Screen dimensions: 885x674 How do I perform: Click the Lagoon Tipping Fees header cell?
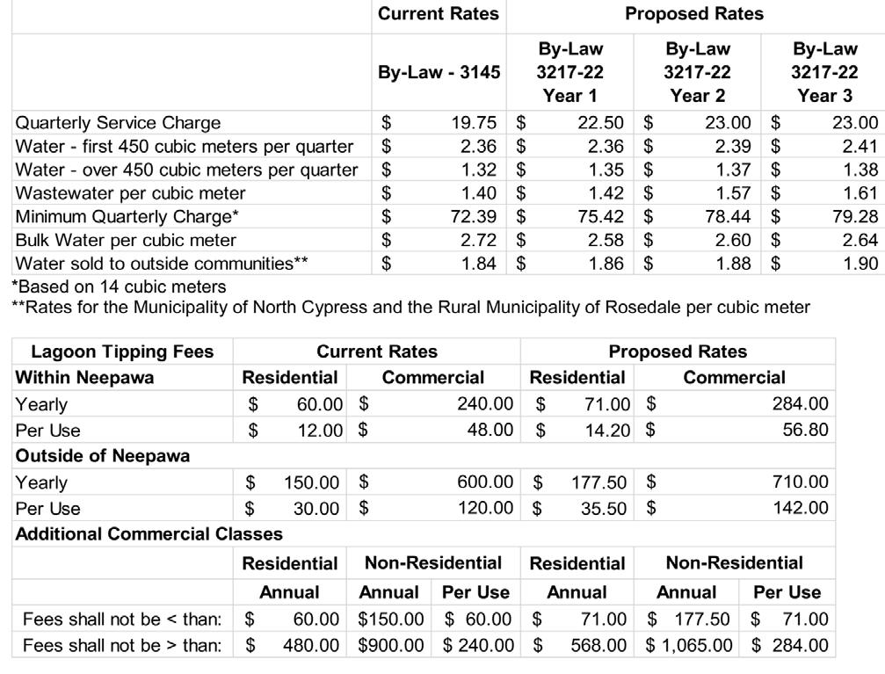[122, 351]
